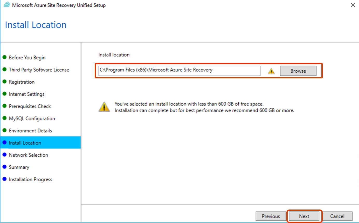Select the Install Location step
Screen dimensions: 359x223
click(25, 143)
